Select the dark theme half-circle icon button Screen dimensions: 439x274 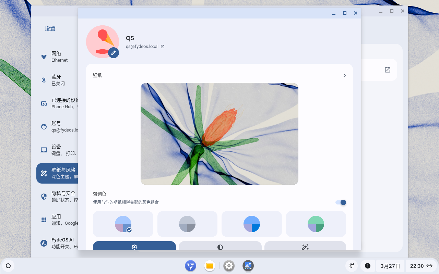(x=220, y=247)
